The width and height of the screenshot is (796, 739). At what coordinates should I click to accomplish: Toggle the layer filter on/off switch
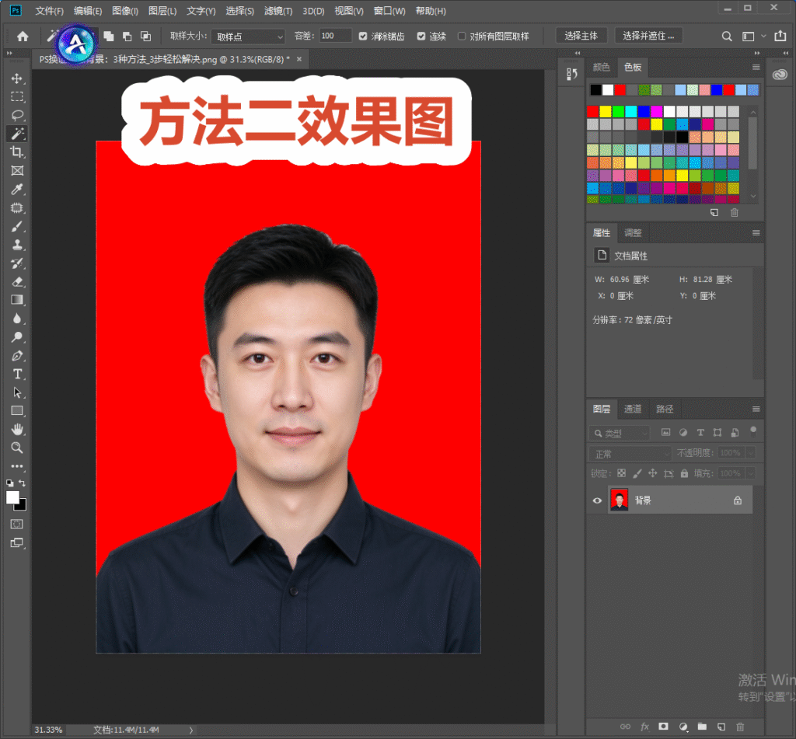[x=753, y=431]
